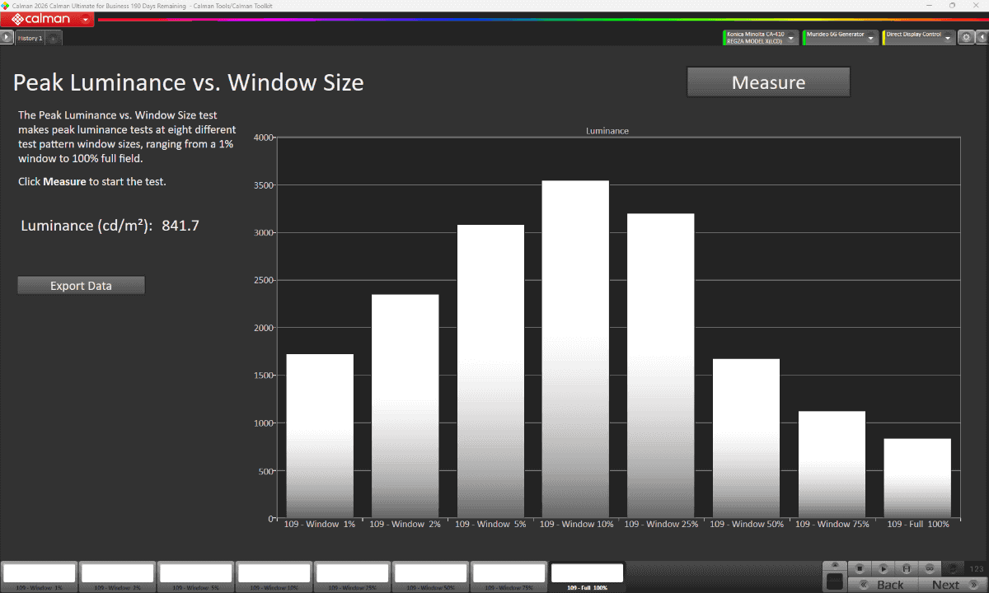Collapse the side panel arrow beside the gear
The width and height of the screenshot is (989, 593).
coord(982,38)
